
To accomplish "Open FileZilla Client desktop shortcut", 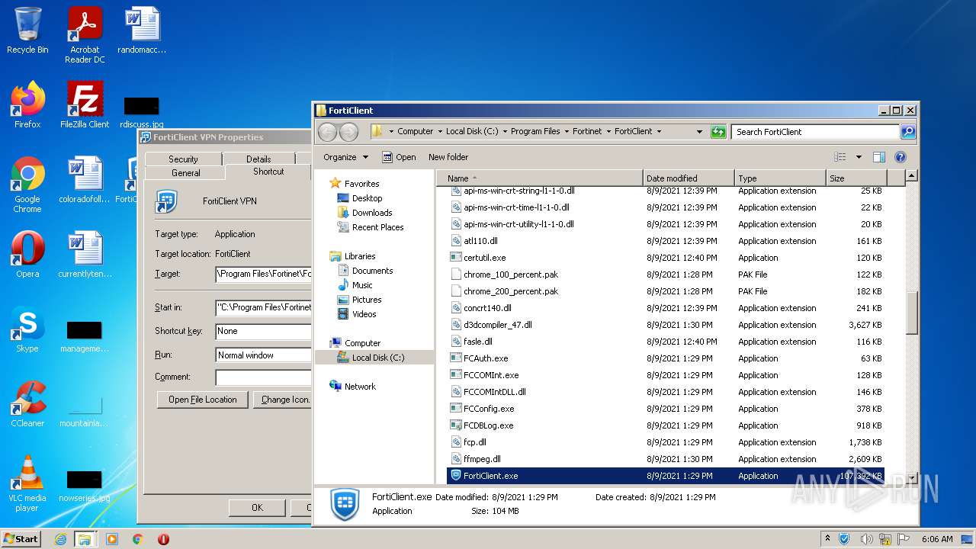I will point(85,104).
